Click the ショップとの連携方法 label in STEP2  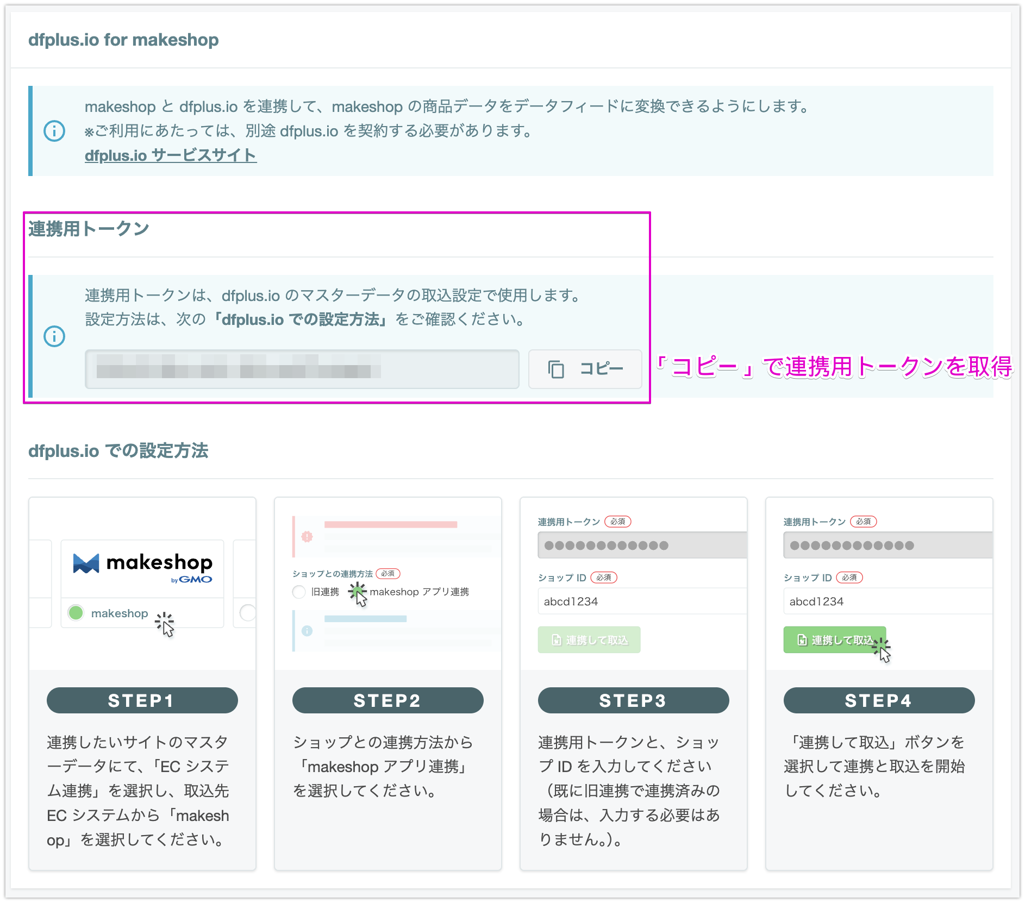pyautogui.click(x=332, y=574)
